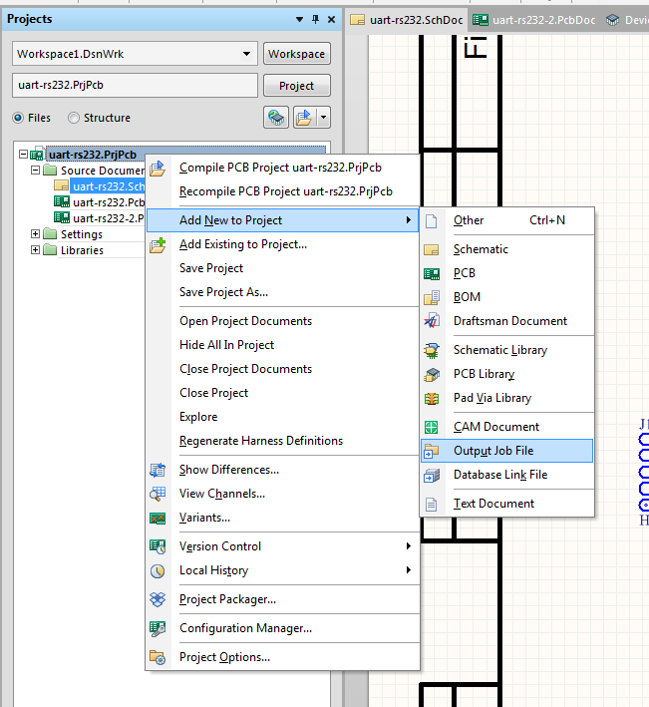Image resolution: width=649 pixels, height=707 pixels.
Task: Click the uart-rs232.PrjPcb input field
Action: click(x=135, y=85)
